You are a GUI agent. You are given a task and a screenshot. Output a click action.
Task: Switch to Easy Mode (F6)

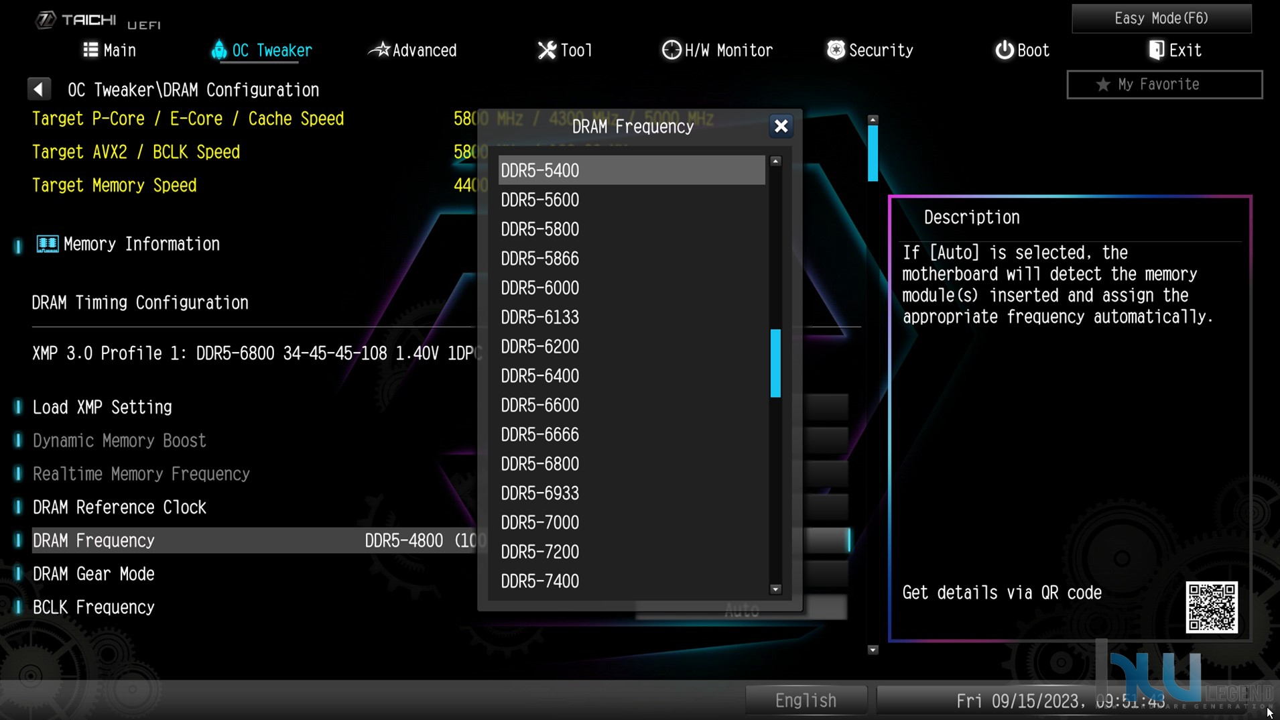click(1161, 18)
